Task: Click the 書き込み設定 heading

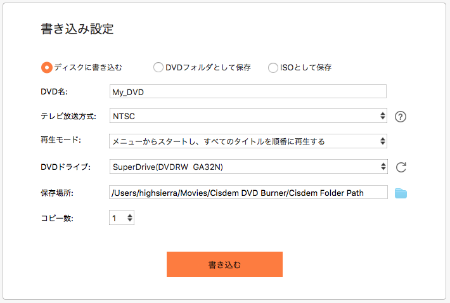Action: point(77,29)
